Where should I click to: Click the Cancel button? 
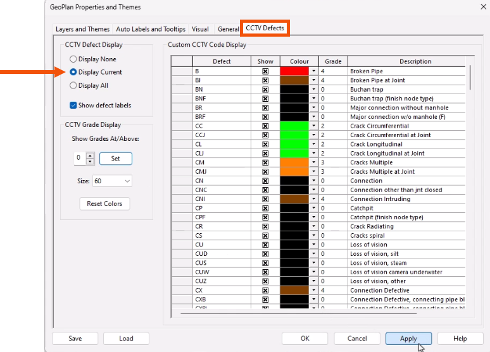[x=357, y=339]
